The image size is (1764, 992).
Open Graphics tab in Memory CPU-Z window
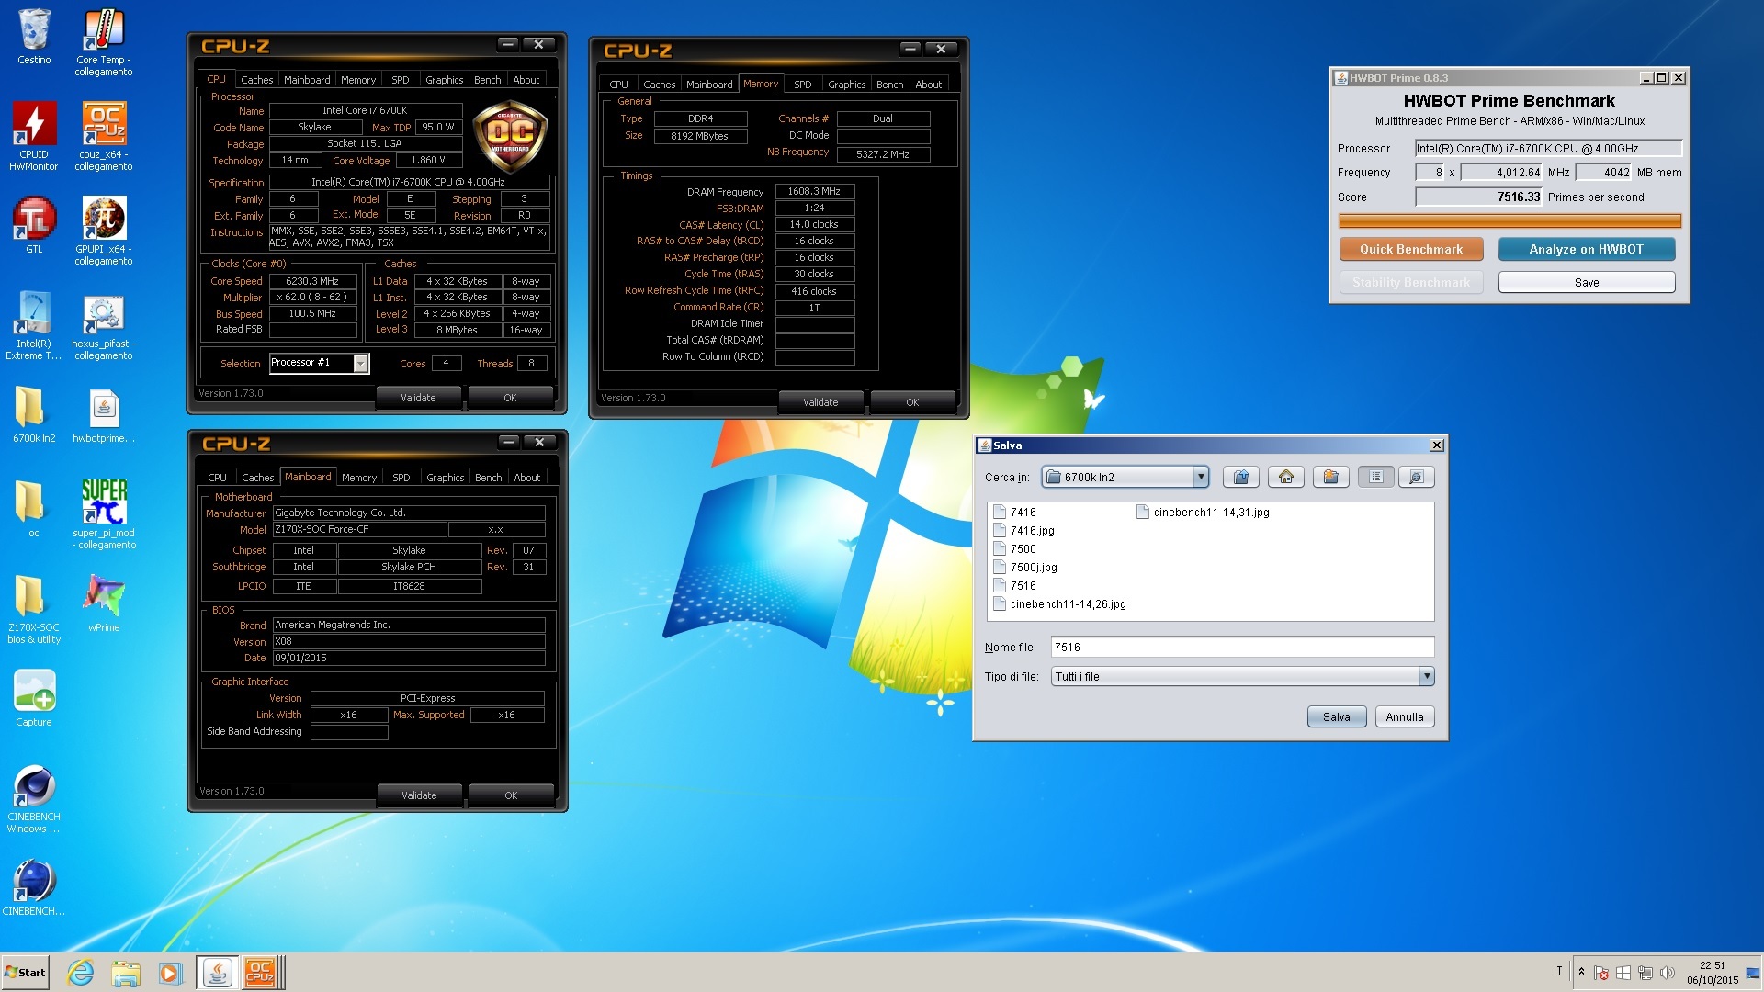846,85
